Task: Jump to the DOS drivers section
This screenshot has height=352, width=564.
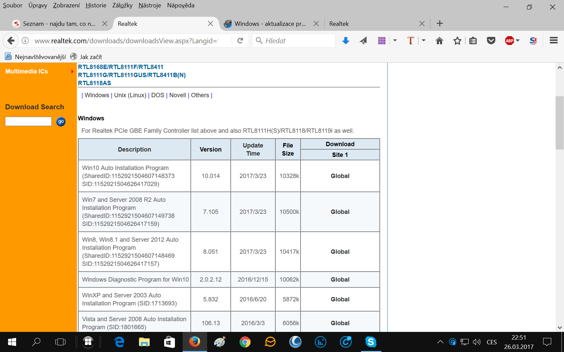Action: 157,95
